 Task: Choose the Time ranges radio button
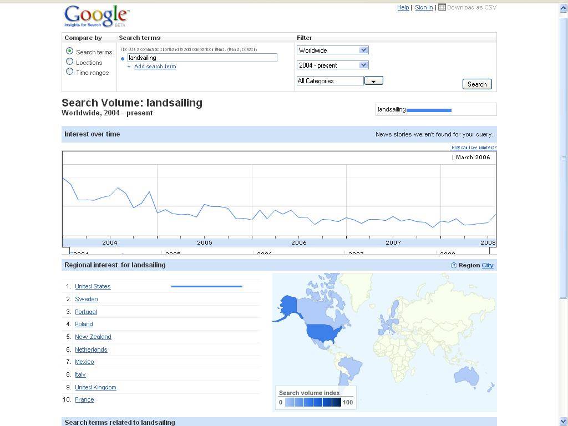pos(69,72)
